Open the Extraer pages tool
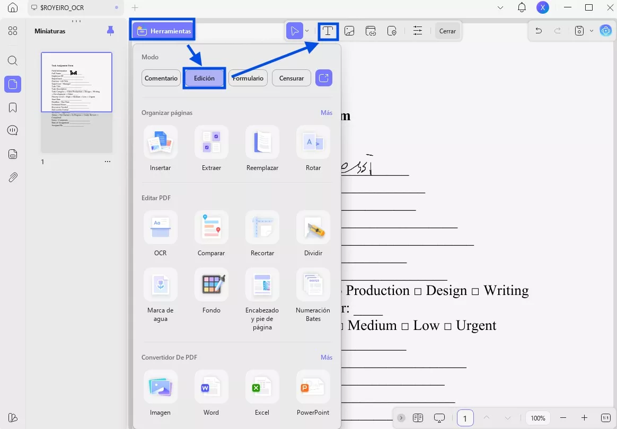Viewport: 617px width, 429px height. tap(211, 149)
